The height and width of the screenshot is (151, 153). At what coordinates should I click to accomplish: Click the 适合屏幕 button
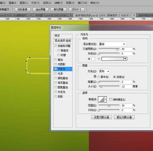click(40, 10)
